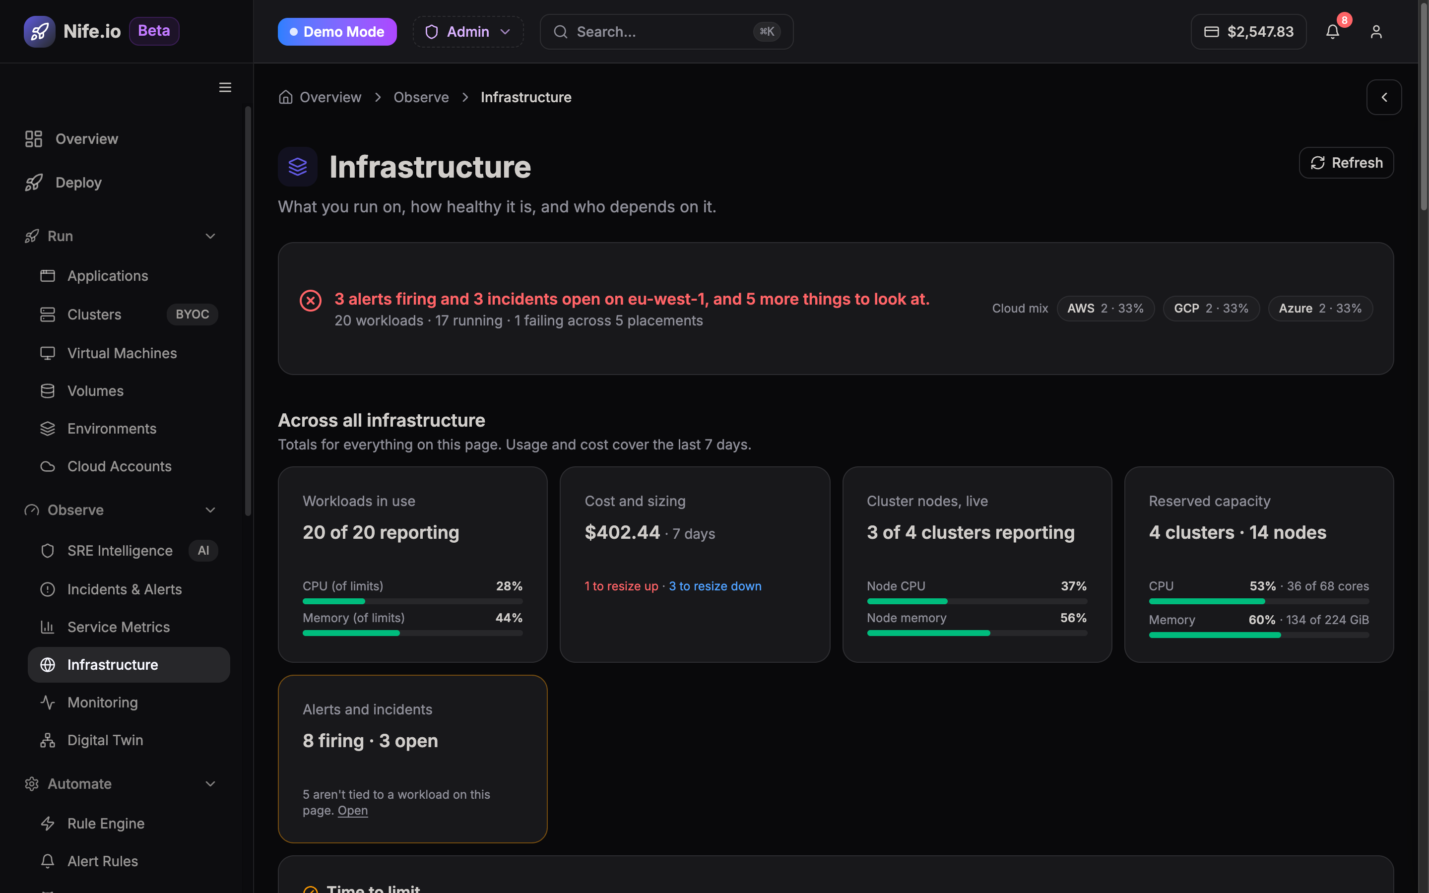1429x893 pixels.
Task: Click the Reserved capacity CPU progress bar
Action: coord(1259,601)
